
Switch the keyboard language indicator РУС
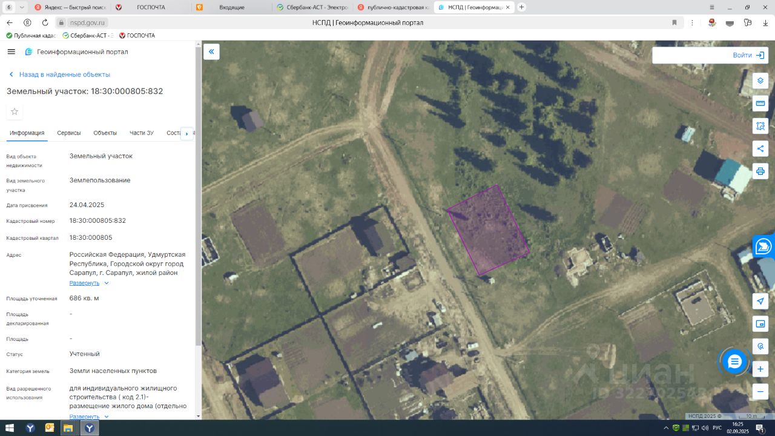pyautogui.click(x=717, y=428)
